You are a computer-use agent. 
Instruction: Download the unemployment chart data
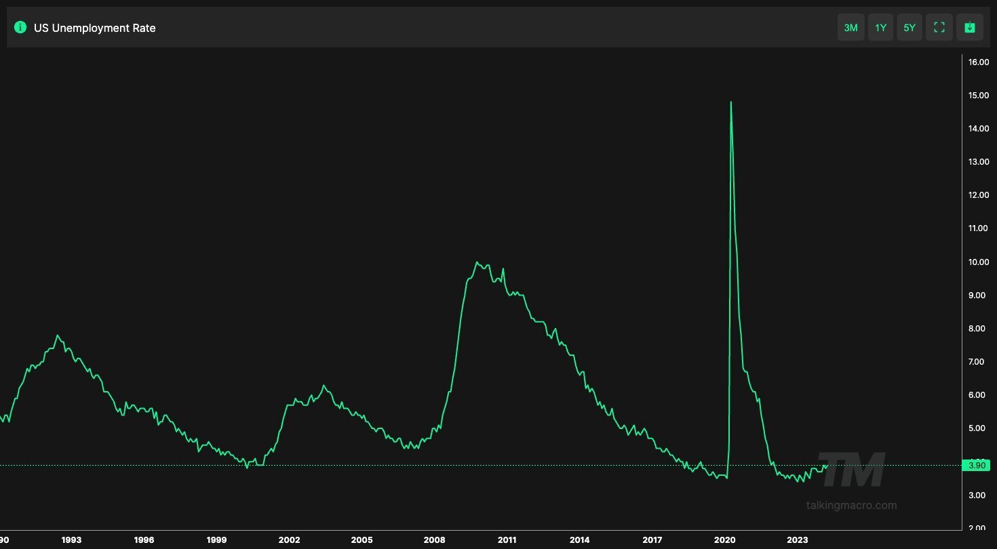coord(969,27)
